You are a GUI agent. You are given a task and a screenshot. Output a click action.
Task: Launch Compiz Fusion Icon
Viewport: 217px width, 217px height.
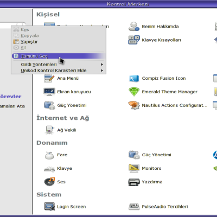[134, 79]
